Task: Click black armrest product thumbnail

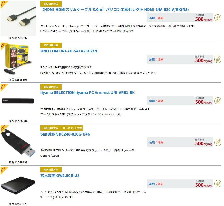Action: pyautogui.click(x=18, y=101)
